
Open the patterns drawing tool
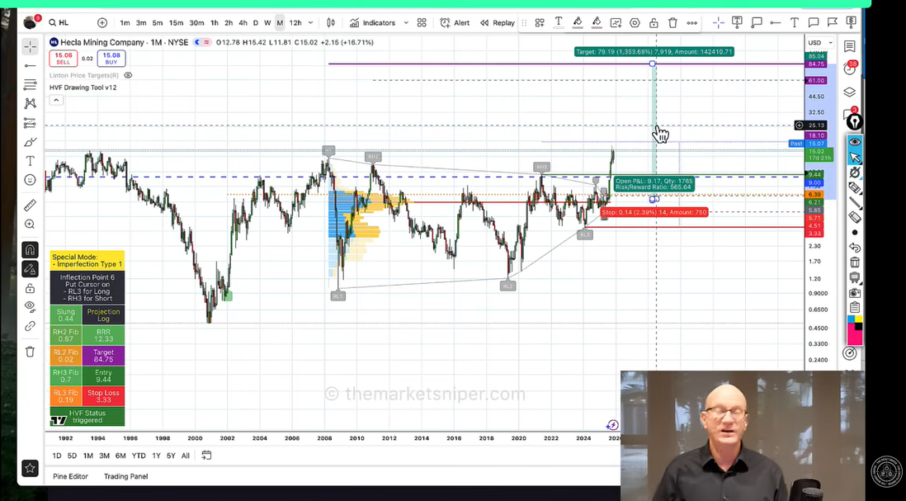[x=30, y=103]
